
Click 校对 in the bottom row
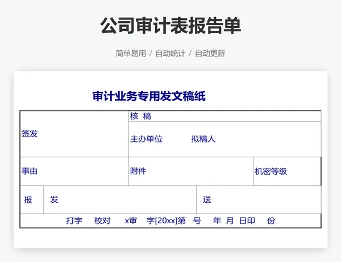point(102,221)
